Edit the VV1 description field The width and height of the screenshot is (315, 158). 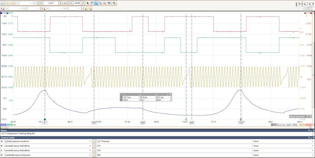point(174,146)
